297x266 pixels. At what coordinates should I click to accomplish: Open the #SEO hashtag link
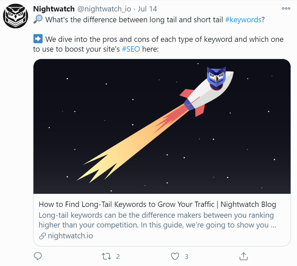(x=131, y=49)
